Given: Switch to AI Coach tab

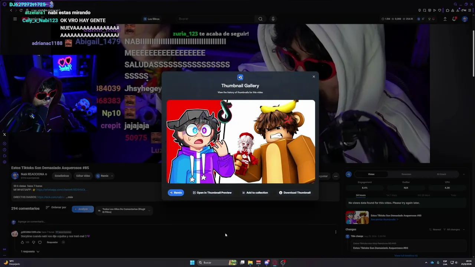Looking at the screenshot, I should point(441,174).
